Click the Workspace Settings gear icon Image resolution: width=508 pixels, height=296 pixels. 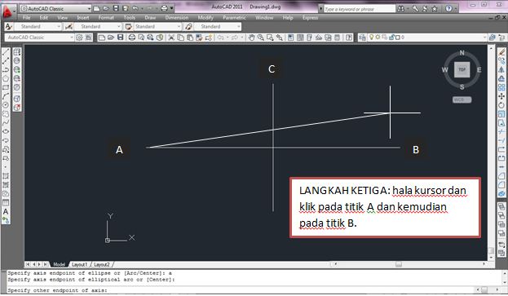[79, 38]
